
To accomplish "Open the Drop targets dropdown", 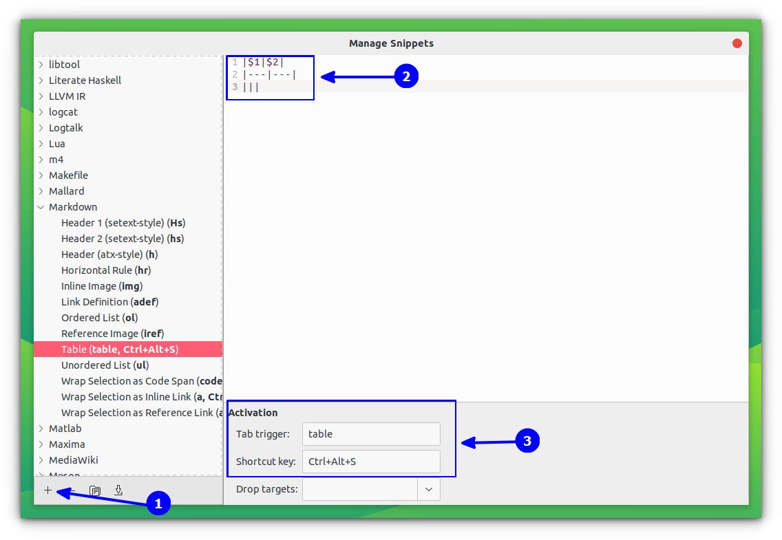I will click(428, 489).
